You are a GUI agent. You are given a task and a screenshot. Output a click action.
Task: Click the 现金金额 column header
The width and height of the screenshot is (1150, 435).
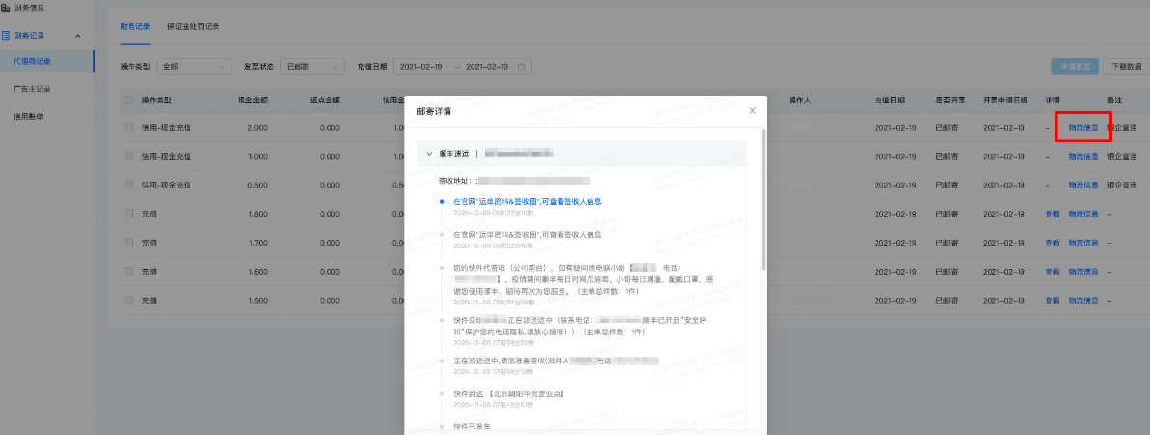pyautogui.click(x=252, y=100)
